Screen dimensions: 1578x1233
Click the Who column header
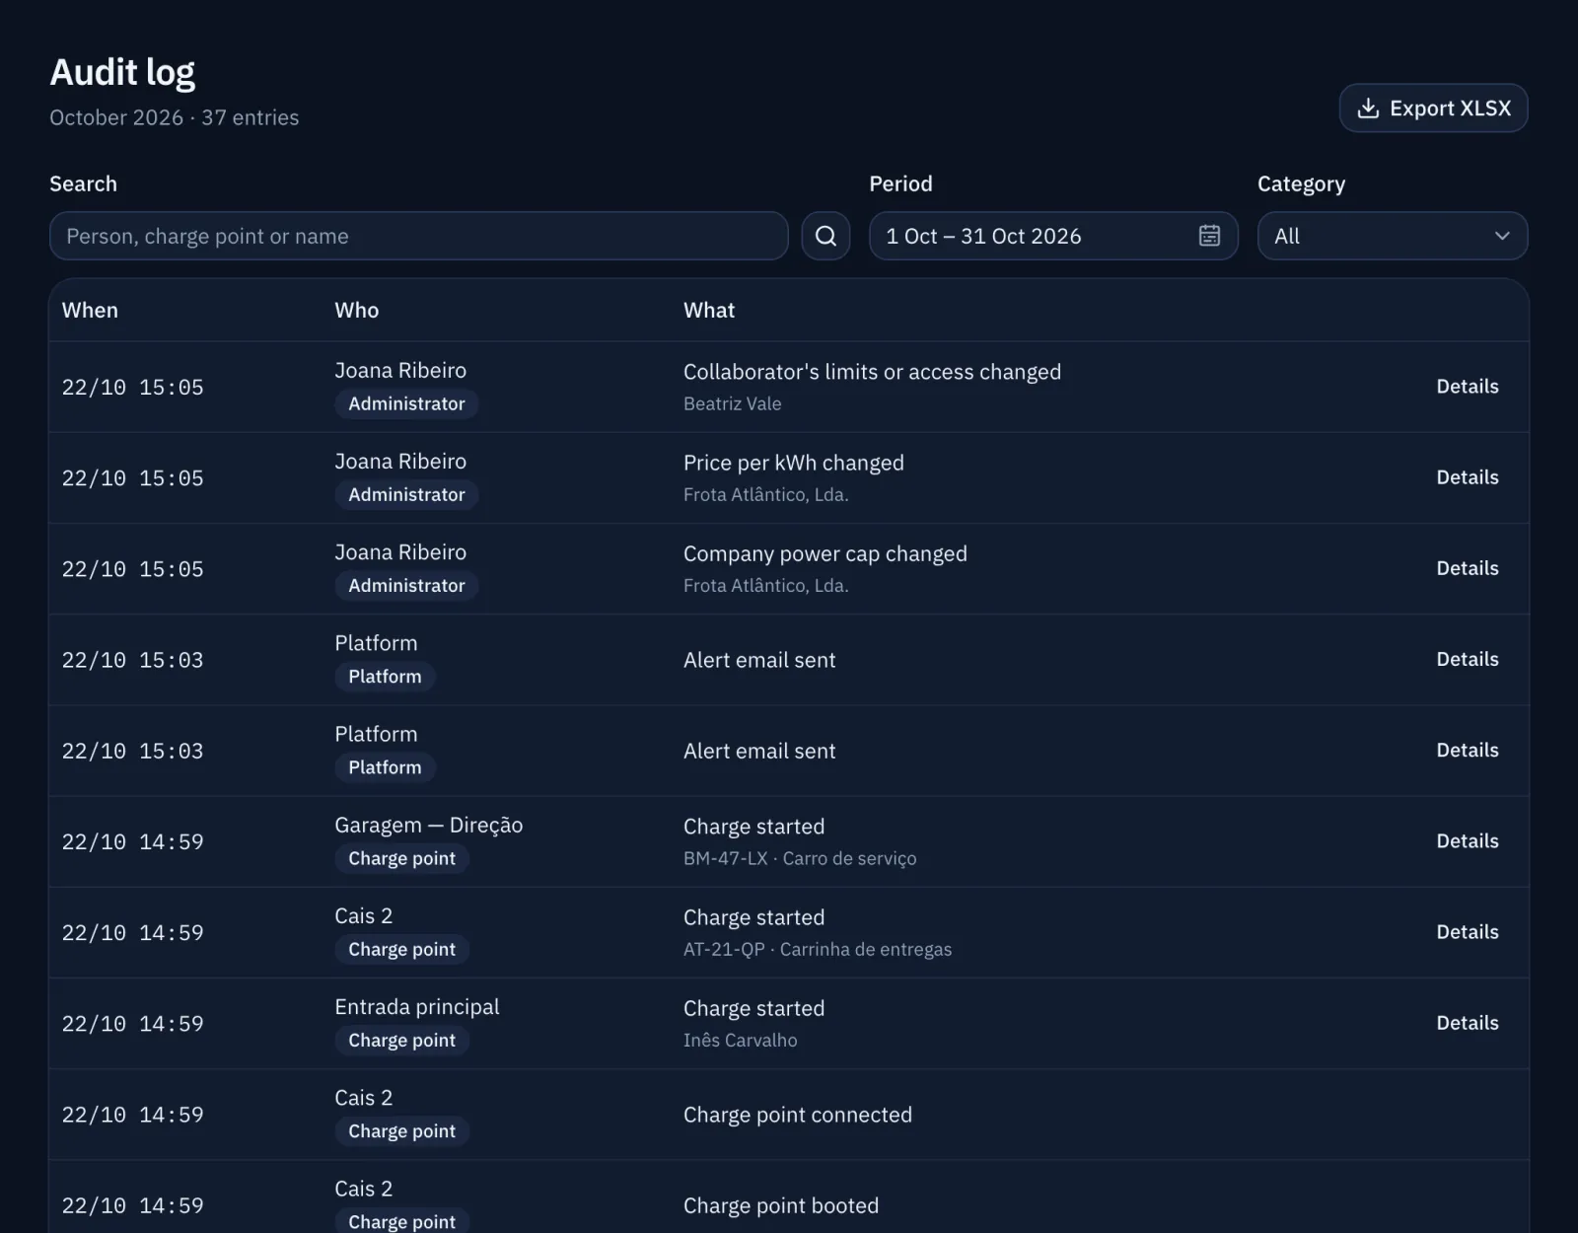point(356,310)
